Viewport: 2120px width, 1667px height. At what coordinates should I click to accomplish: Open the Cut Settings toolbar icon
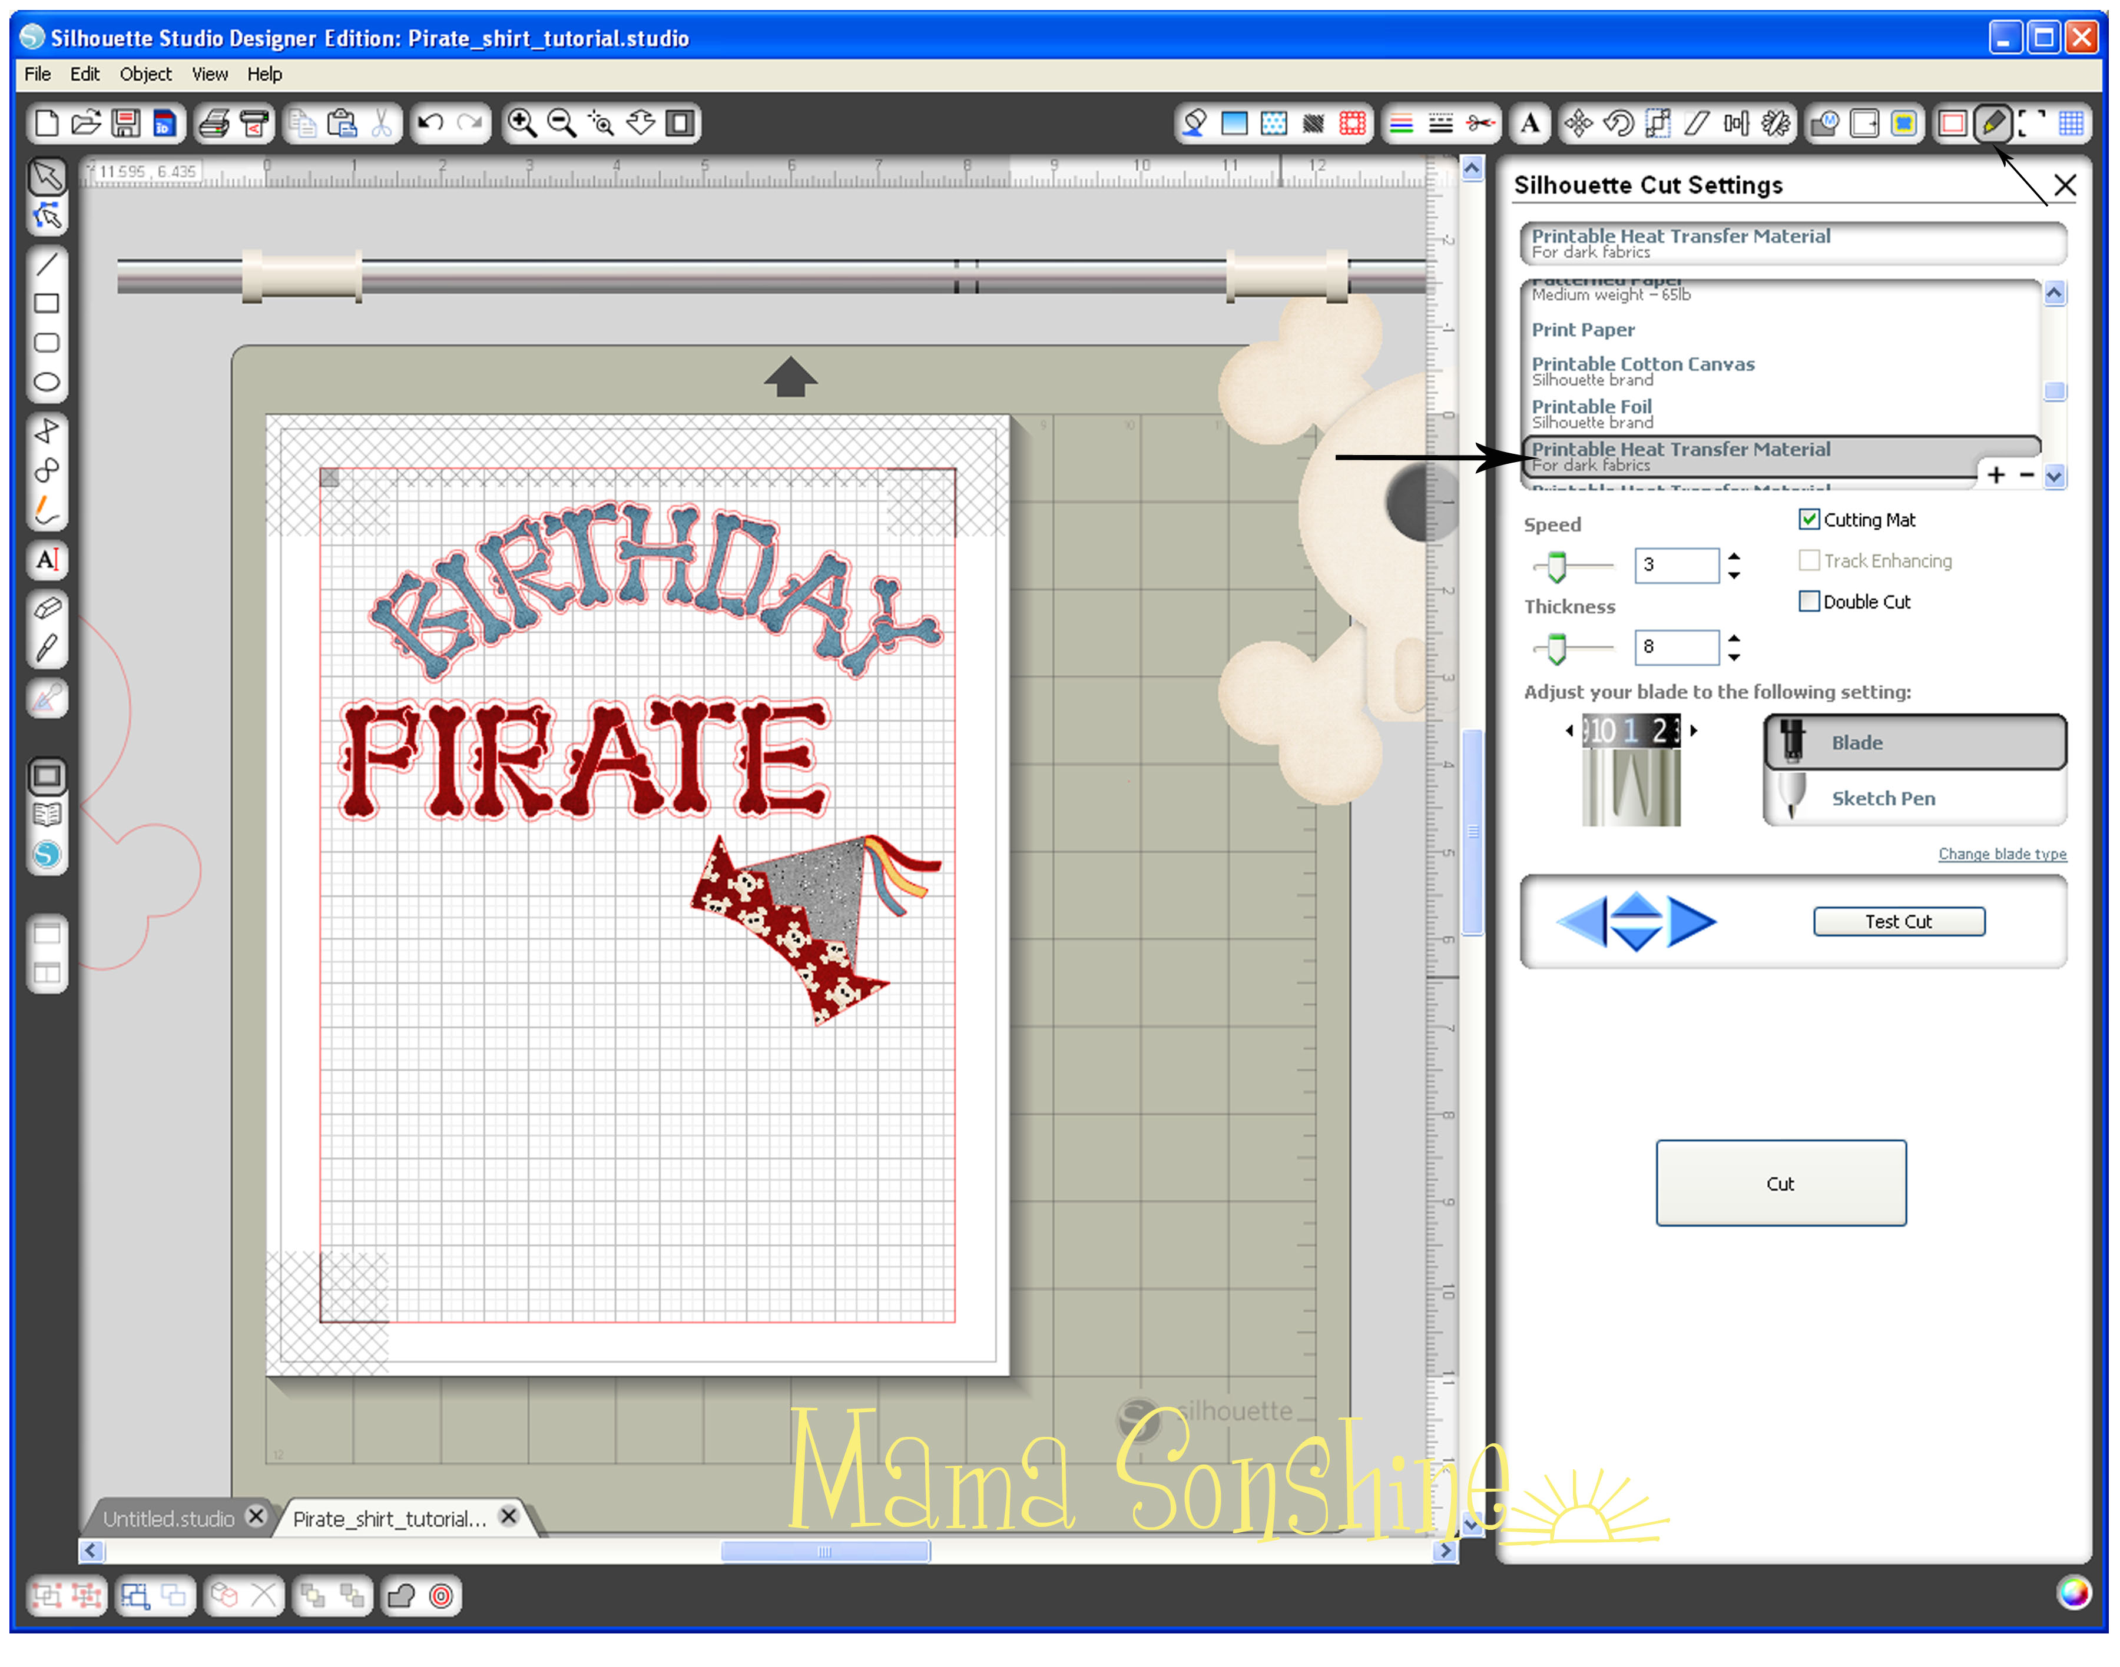pyautogui.click(x=1992, y=124)
